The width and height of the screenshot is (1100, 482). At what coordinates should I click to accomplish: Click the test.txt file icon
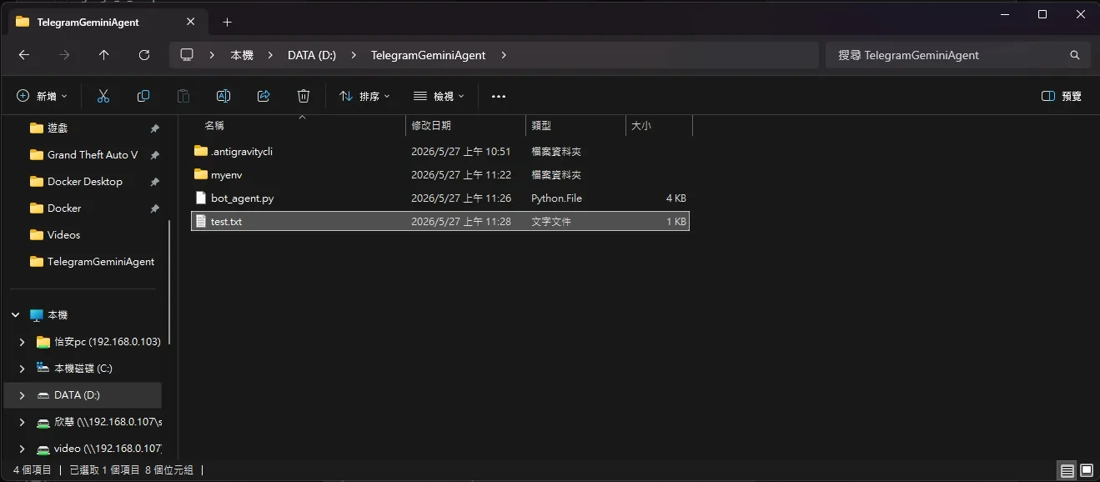click(x=200, y=221)
